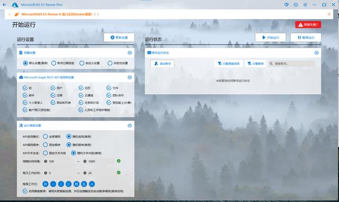Image resolution: width=339 pixels, height=202 pixels.
Task: Click the 添加账号 add account button
Action: click(163, 63)
